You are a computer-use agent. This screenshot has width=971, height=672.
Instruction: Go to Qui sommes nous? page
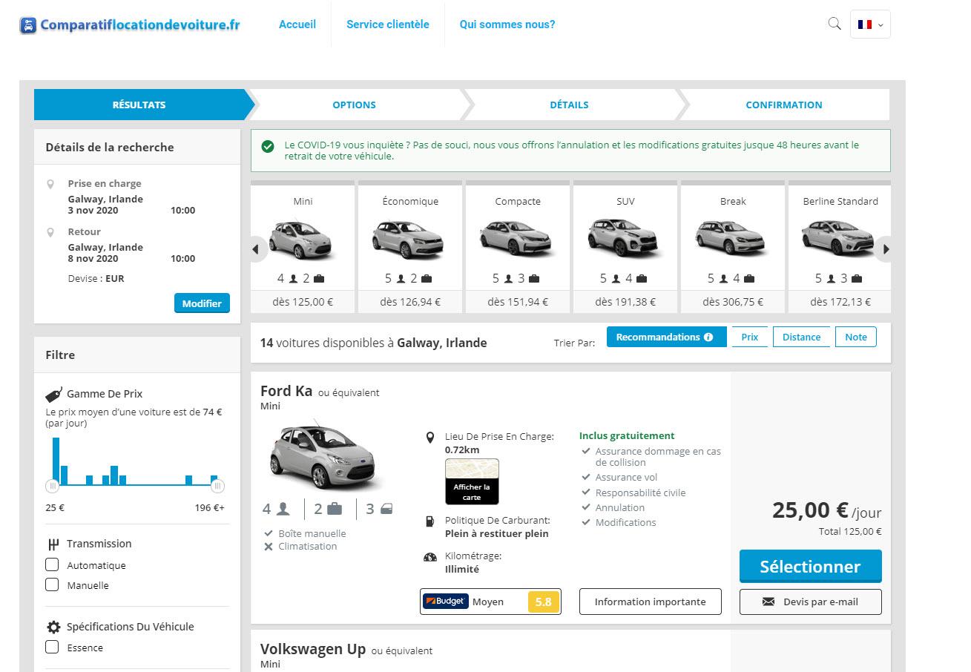507,24
